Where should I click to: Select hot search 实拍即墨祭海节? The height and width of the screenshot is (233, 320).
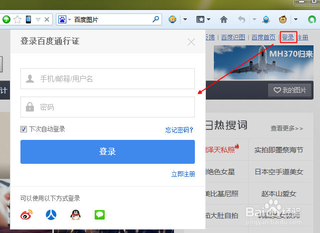click(279, 150)
